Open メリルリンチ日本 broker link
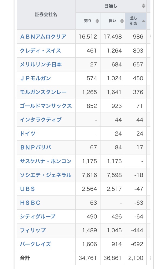 tap(41, 64)
